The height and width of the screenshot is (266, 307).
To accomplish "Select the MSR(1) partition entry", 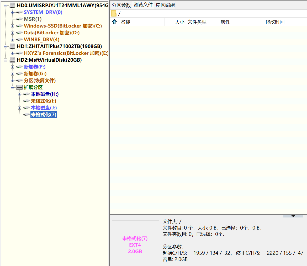I will pyautogui.click(x=33, y=19).
